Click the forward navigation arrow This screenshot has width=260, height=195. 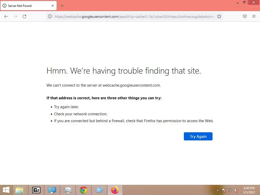click(x=15, y=17)
